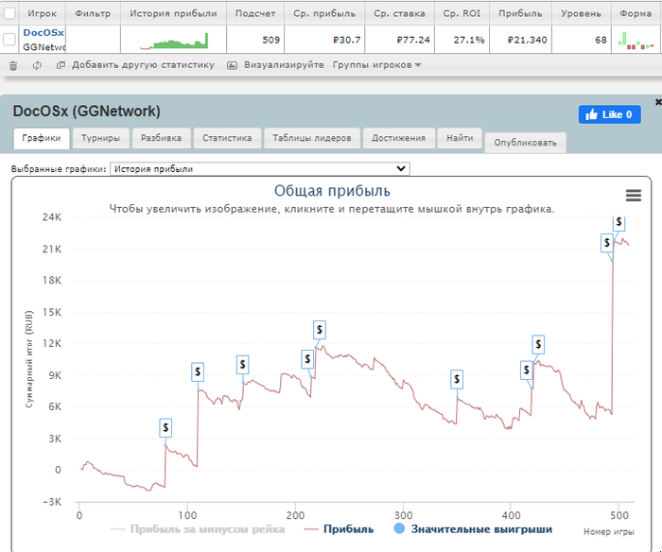Click the add statistics window icon
The width and height of the screenshot is (662, 552).
point(61,65)
